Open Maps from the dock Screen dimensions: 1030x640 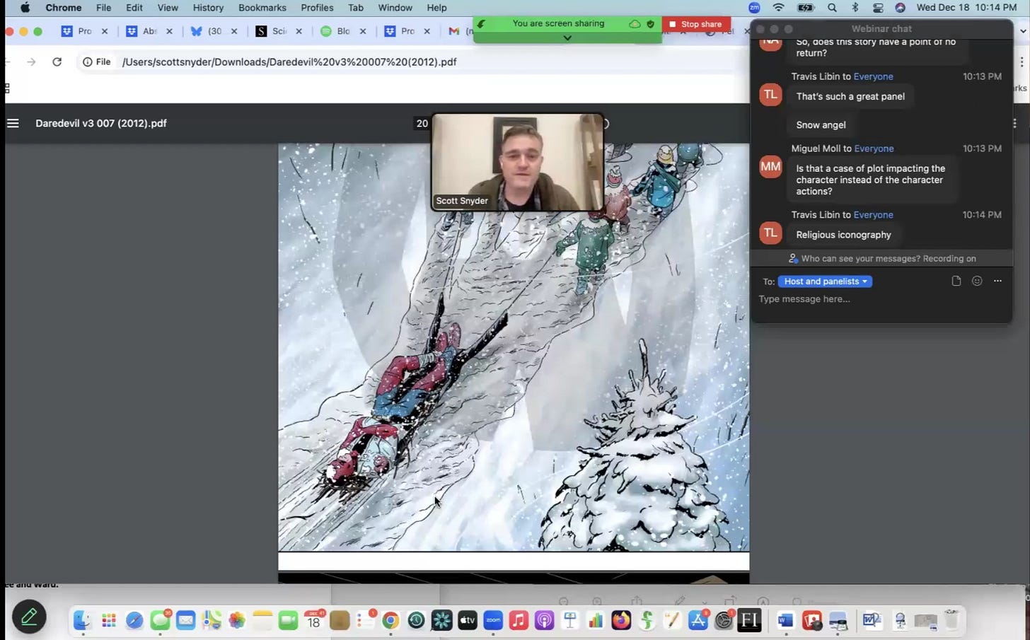(212, 620)
